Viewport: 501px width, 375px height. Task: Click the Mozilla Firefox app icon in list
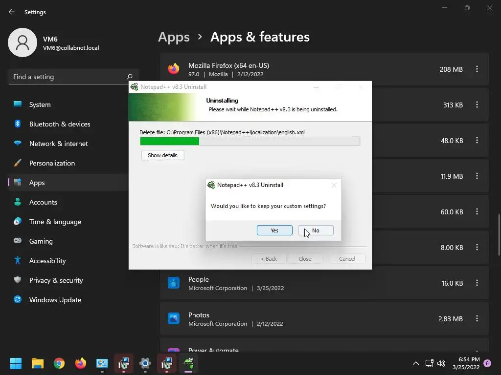coord(174,69)
